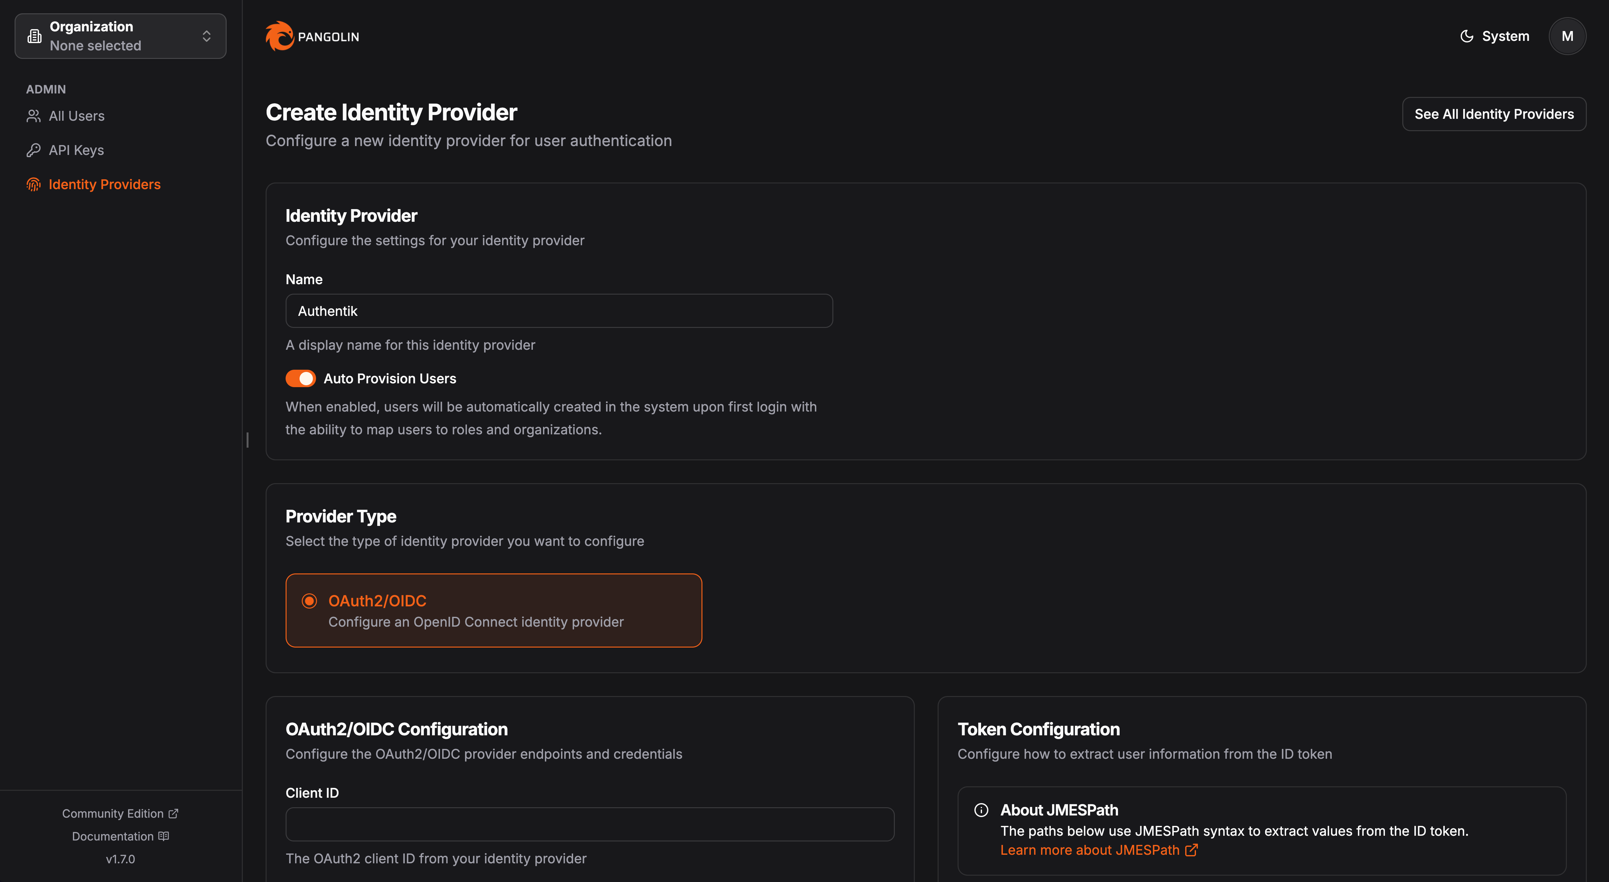
Task: Disable the Auto Provision Users toggle
Action: click(300, 379)
